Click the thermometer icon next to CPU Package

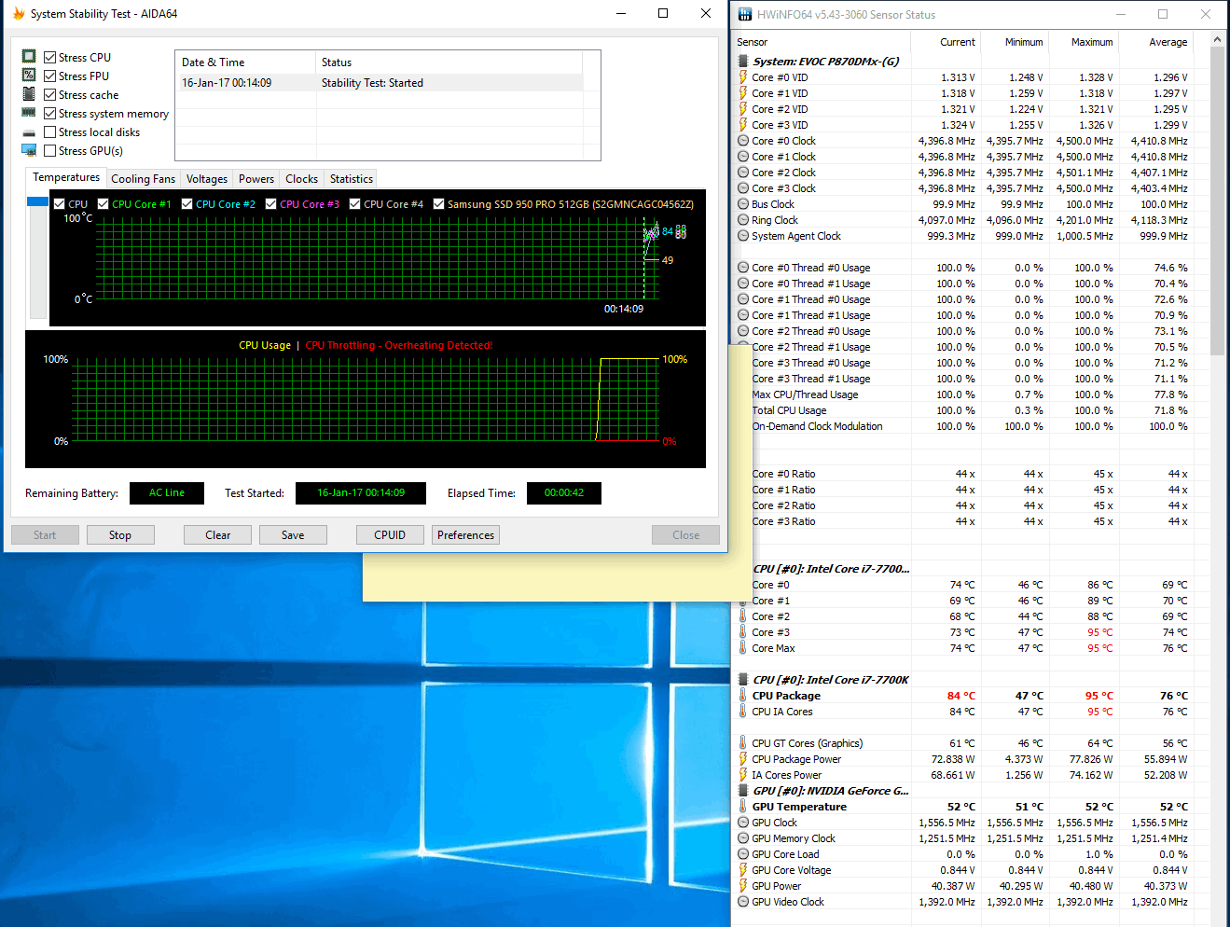743,696
